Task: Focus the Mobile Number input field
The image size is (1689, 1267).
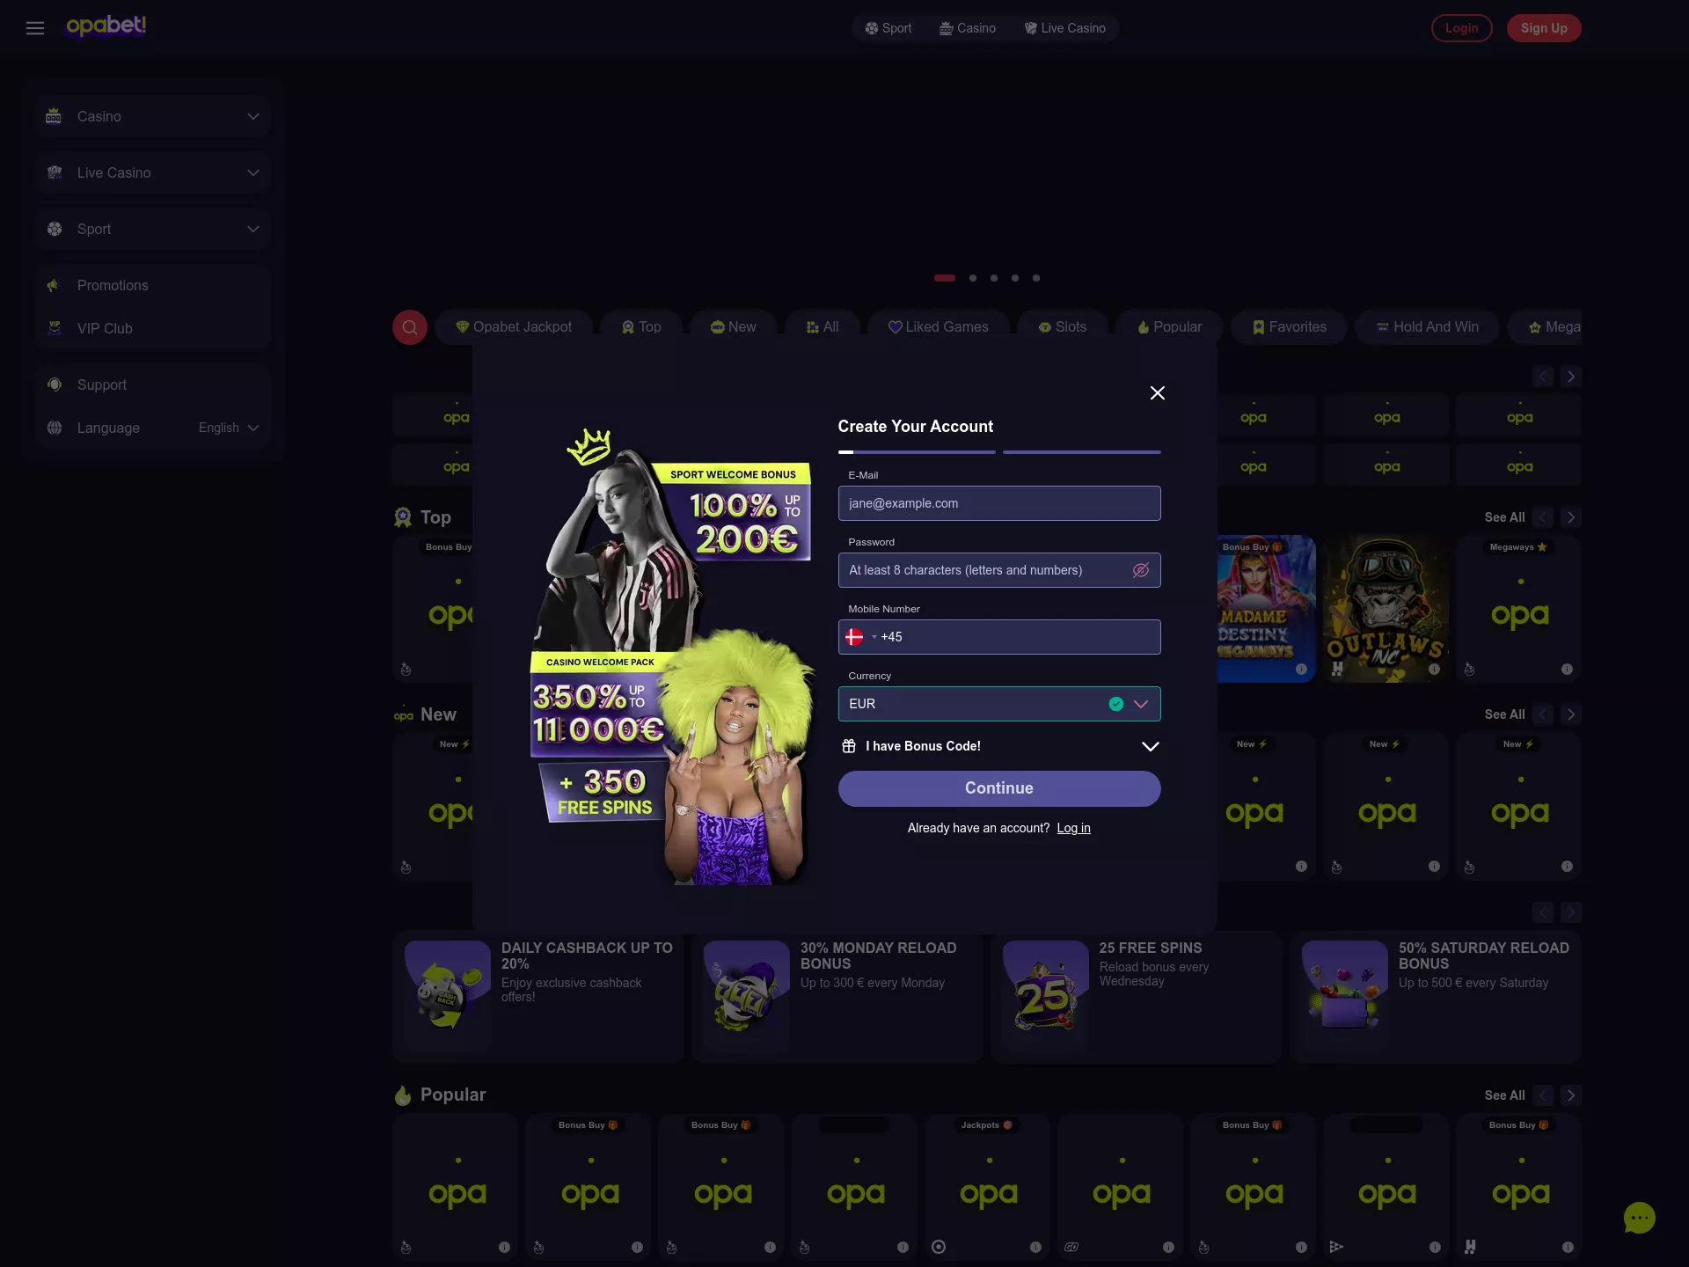Action: pyautogui.click(x=999, y=637)
